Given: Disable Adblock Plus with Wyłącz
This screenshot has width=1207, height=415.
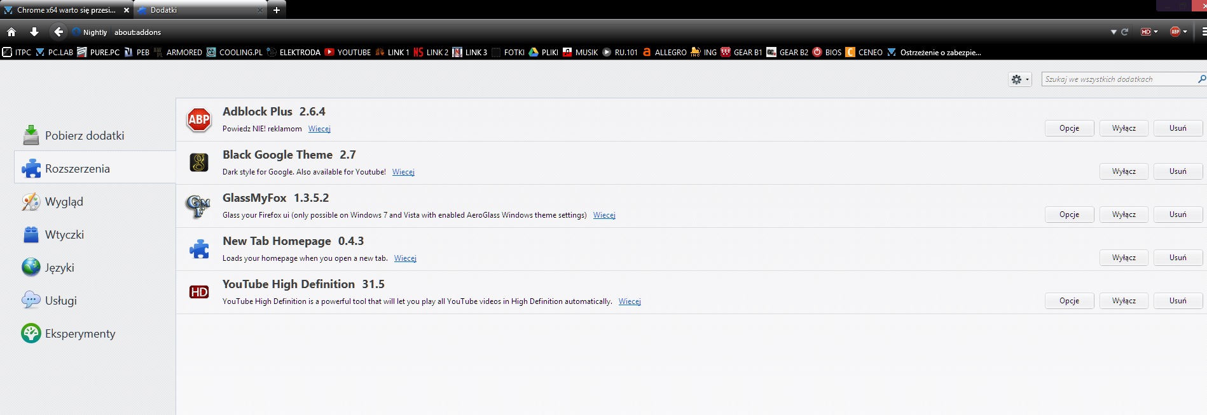Looking at the screenshot, I should (x=1124, y=128).
